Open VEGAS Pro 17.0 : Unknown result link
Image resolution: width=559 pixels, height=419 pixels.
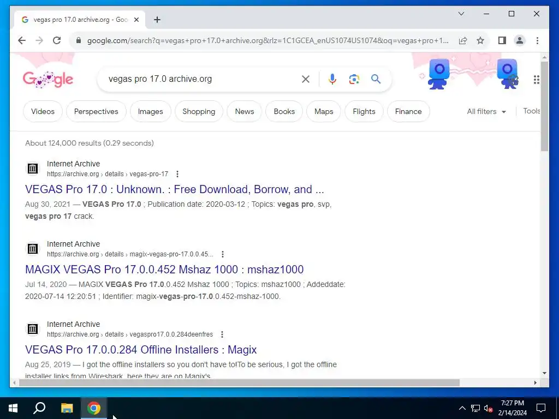tap(175, 189)
